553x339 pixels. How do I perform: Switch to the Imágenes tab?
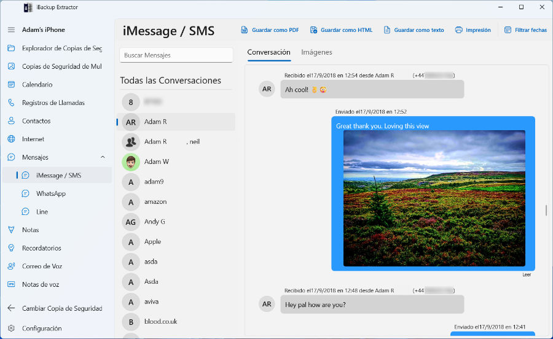316,52
